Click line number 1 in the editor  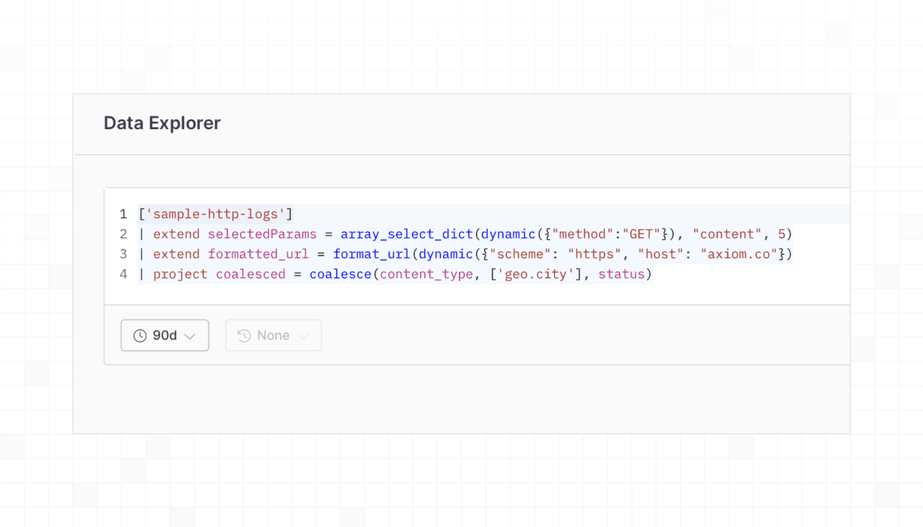[x=123, y=214]
